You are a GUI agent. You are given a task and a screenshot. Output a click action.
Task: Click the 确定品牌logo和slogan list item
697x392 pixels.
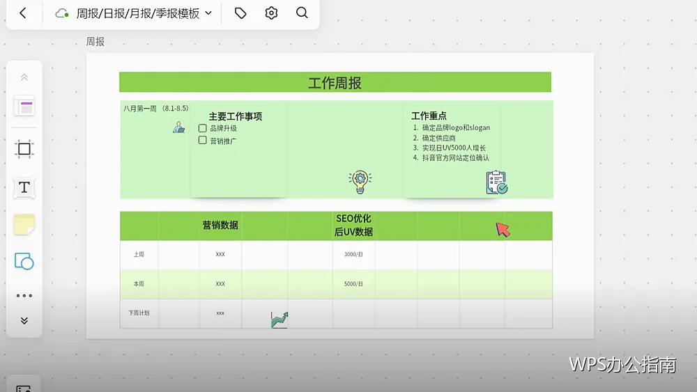coord(456,128)
